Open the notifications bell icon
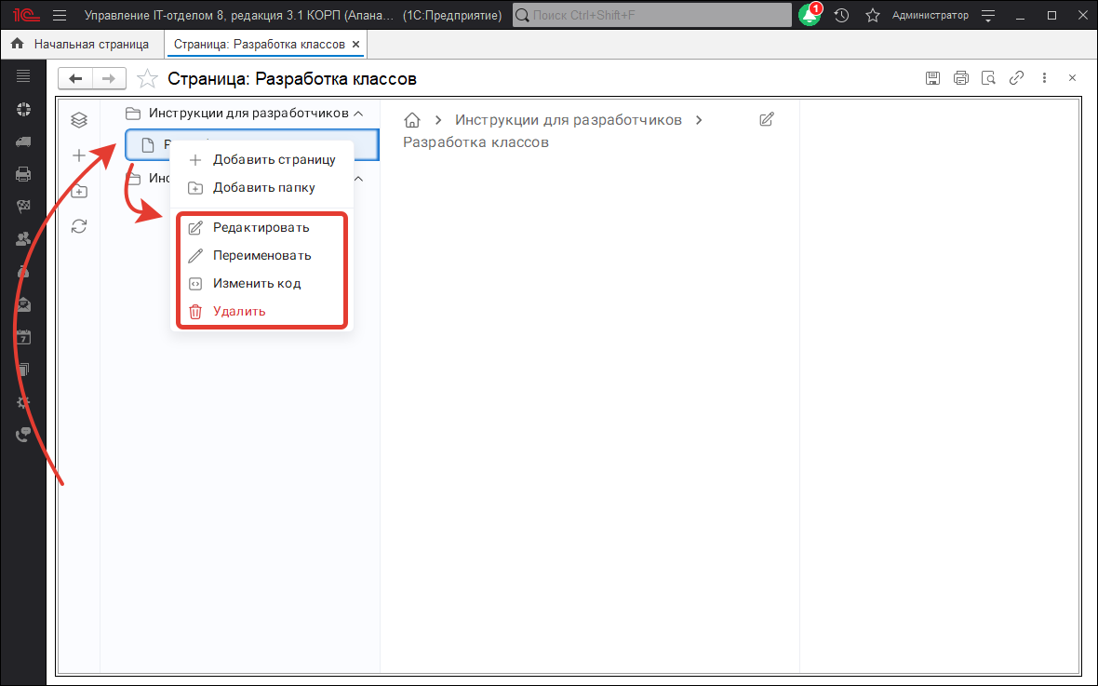 click(809, 16)
